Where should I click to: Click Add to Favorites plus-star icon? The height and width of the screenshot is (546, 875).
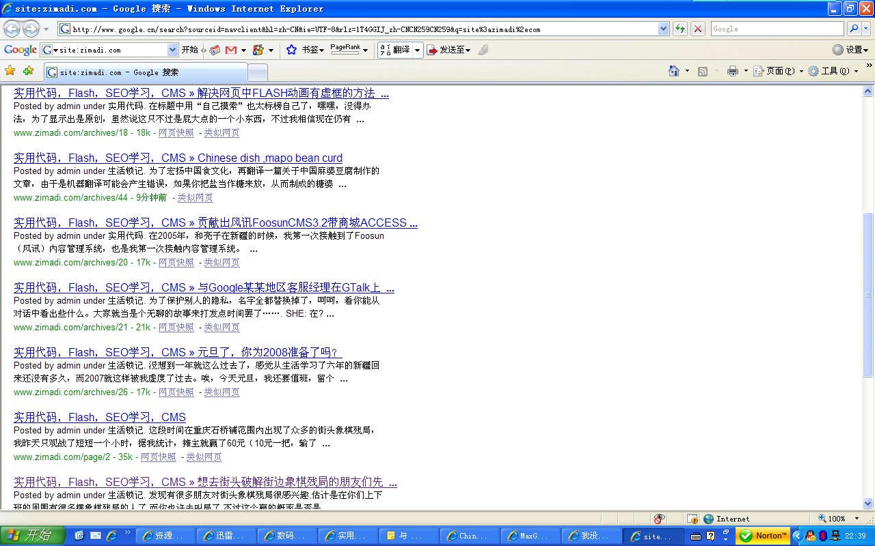pyautogui.click(x=28, y=70)
